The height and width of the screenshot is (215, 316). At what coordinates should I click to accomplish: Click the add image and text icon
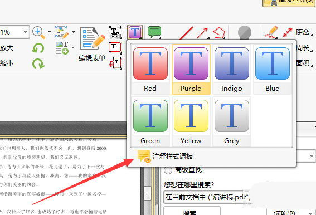(62, 48)
